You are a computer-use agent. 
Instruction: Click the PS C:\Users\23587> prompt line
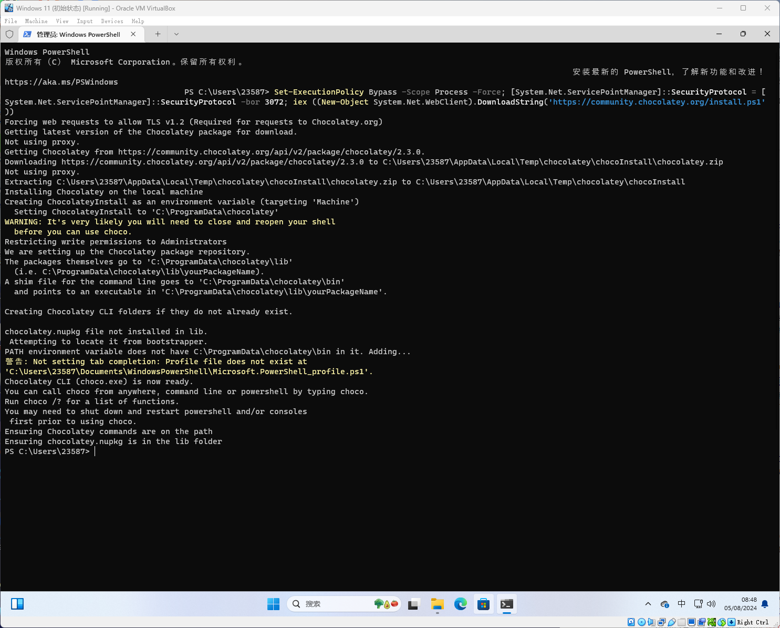click(x=47, y=451)
